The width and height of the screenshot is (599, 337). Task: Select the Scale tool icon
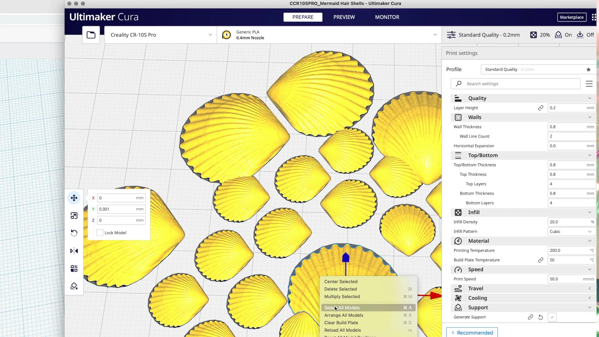tap(74, 216)
